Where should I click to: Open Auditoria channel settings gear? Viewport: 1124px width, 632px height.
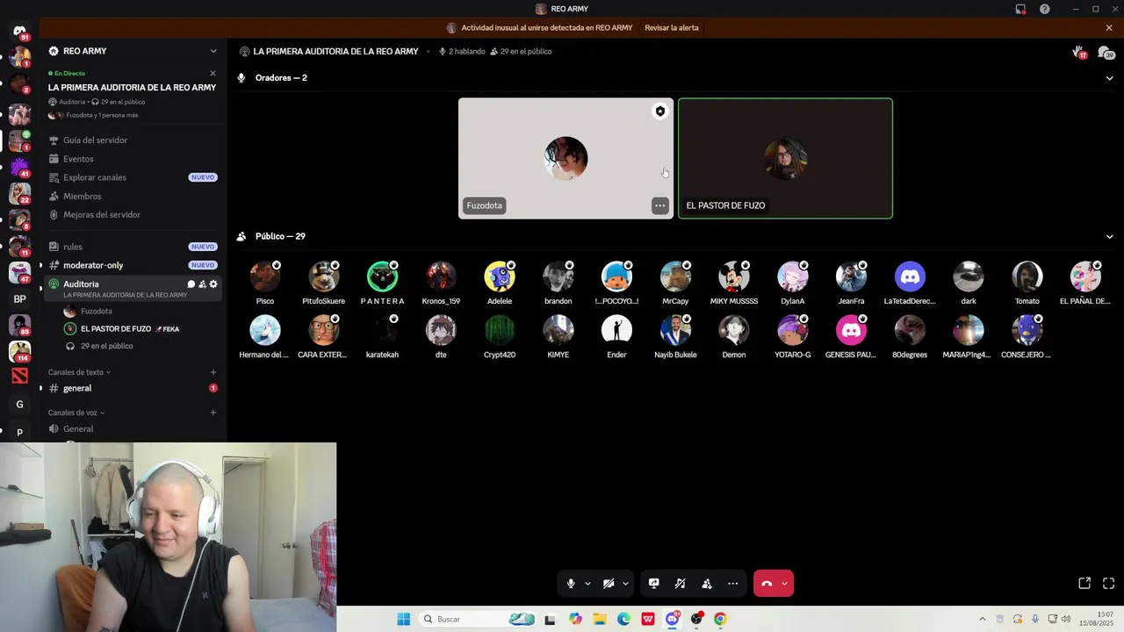click(x=213, y=284)
